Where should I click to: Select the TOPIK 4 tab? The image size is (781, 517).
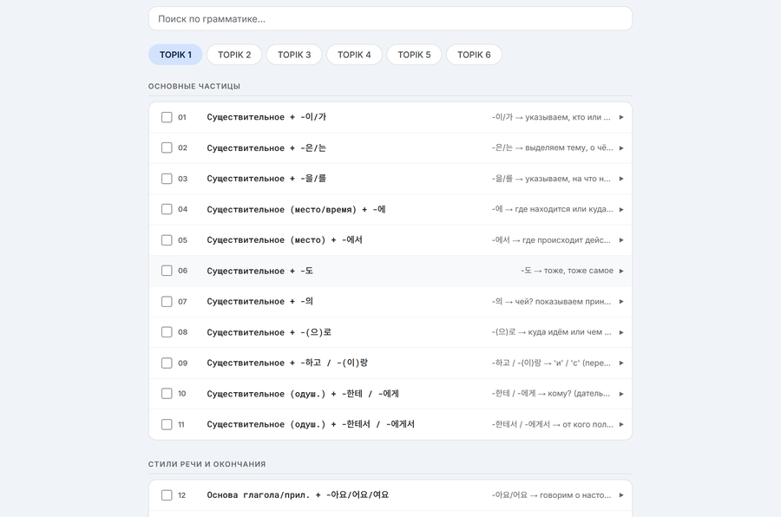tap(354, 55)
